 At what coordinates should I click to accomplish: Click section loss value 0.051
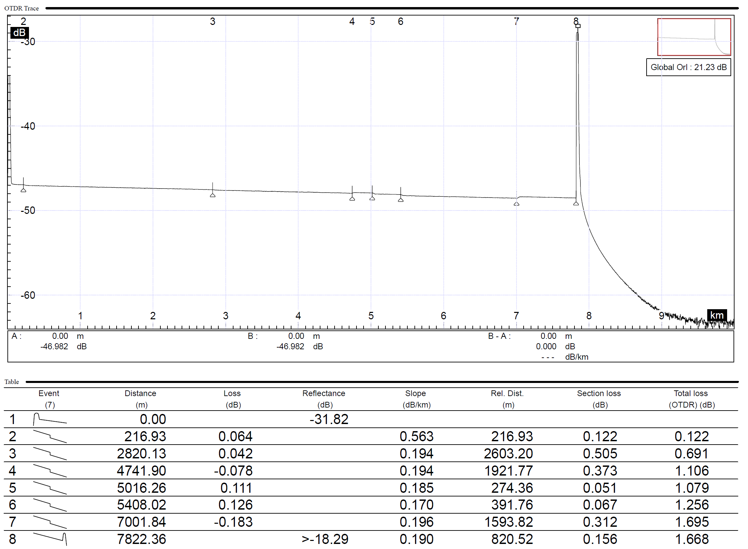[x=600, y=488]
